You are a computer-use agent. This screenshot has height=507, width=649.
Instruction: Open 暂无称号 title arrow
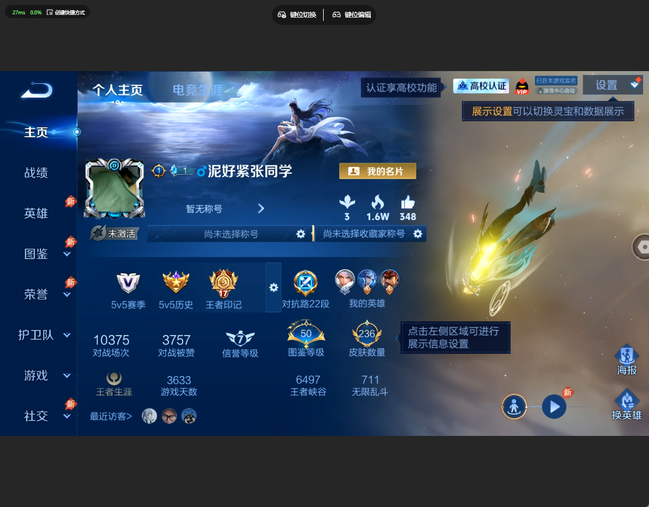[261, 208]
